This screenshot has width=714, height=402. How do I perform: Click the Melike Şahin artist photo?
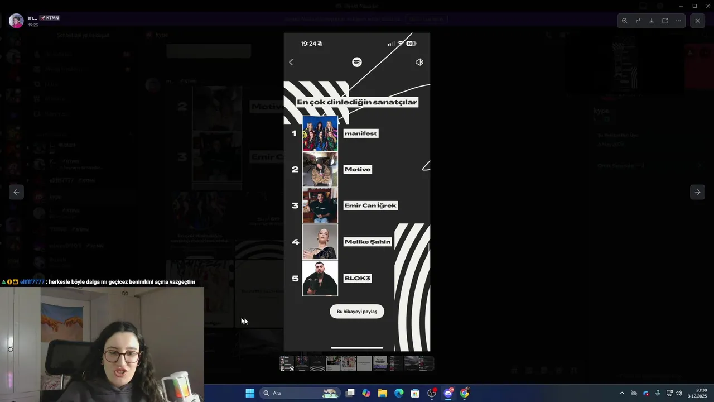320,242
